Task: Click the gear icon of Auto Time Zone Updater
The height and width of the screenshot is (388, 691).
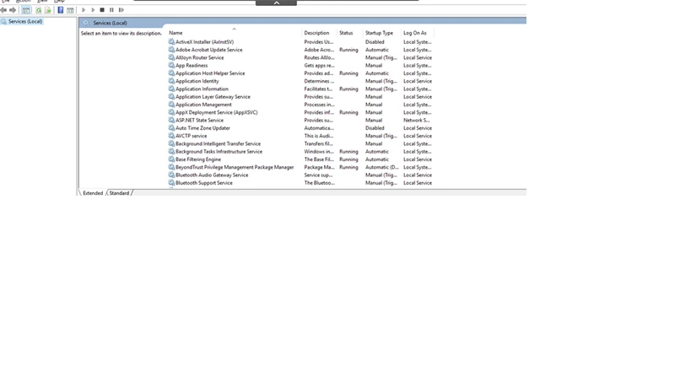Action: 171,128
